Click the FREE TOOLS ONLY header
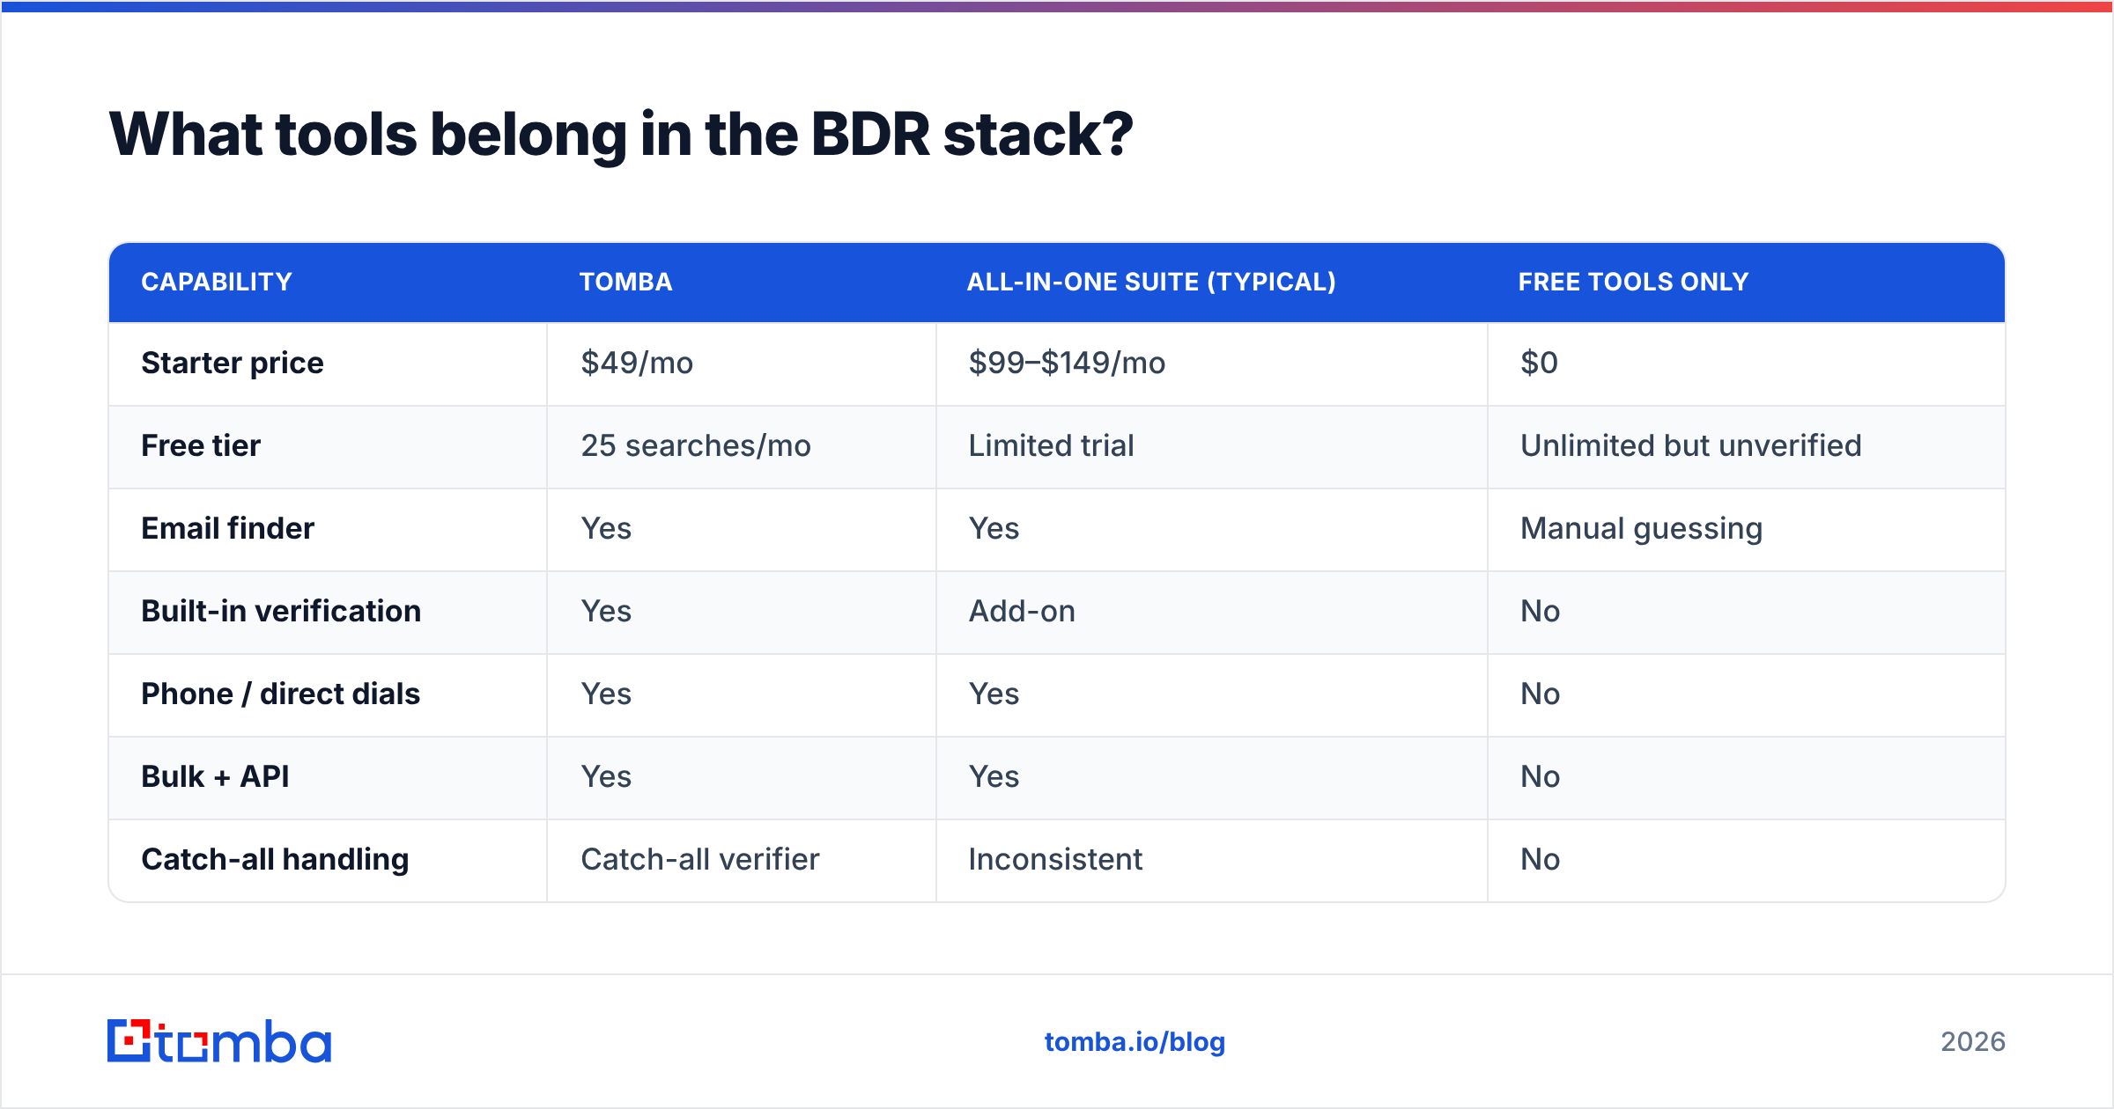This screenshot has width=2114, height=1109. (x=1633, y=282)
